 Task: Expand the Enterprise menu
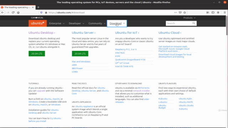point(57,23)
